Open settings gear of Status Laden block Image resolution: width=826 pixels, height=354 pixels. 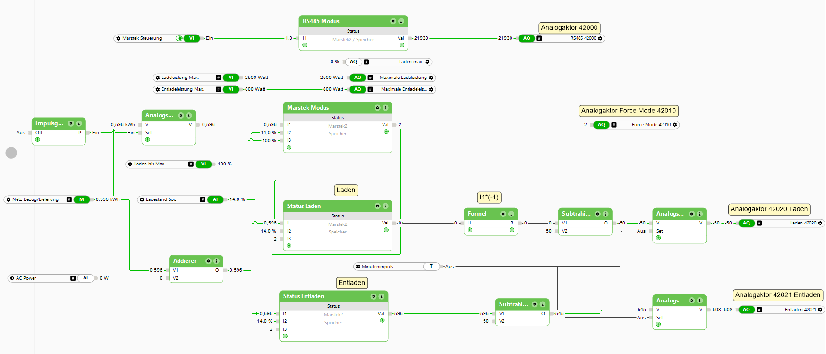tap(377, 206)
